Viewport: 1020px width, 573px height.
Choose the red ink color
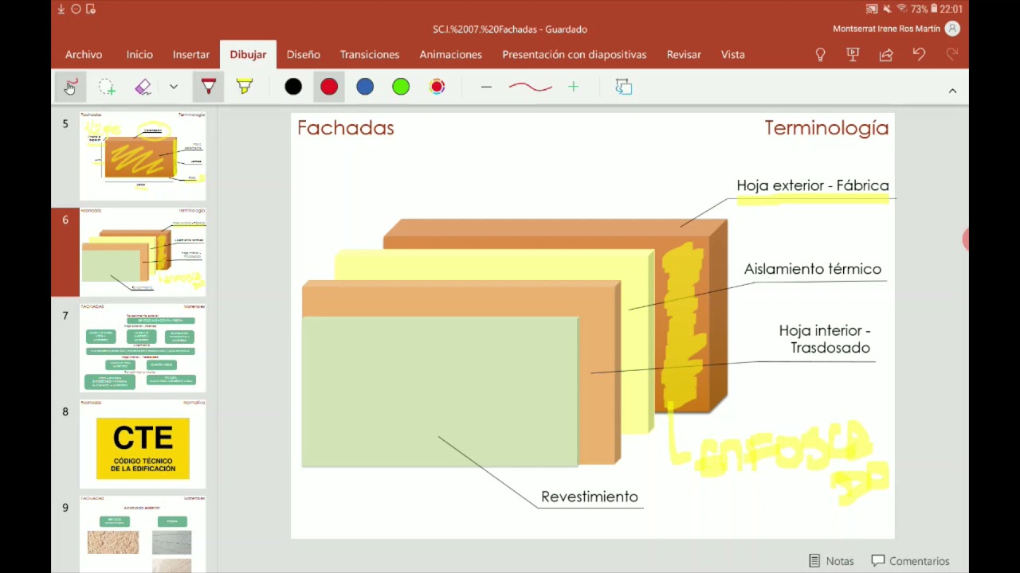click(x=329, y=87)
